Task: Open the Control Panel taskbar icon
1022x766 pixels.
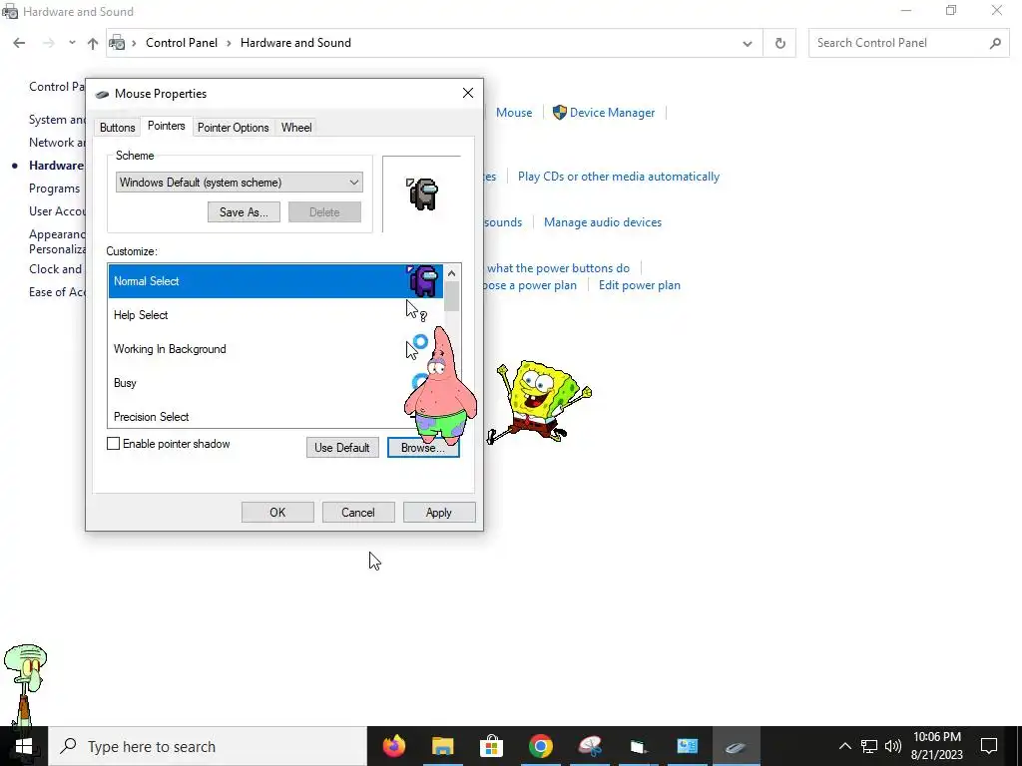Action: (687, 746)
